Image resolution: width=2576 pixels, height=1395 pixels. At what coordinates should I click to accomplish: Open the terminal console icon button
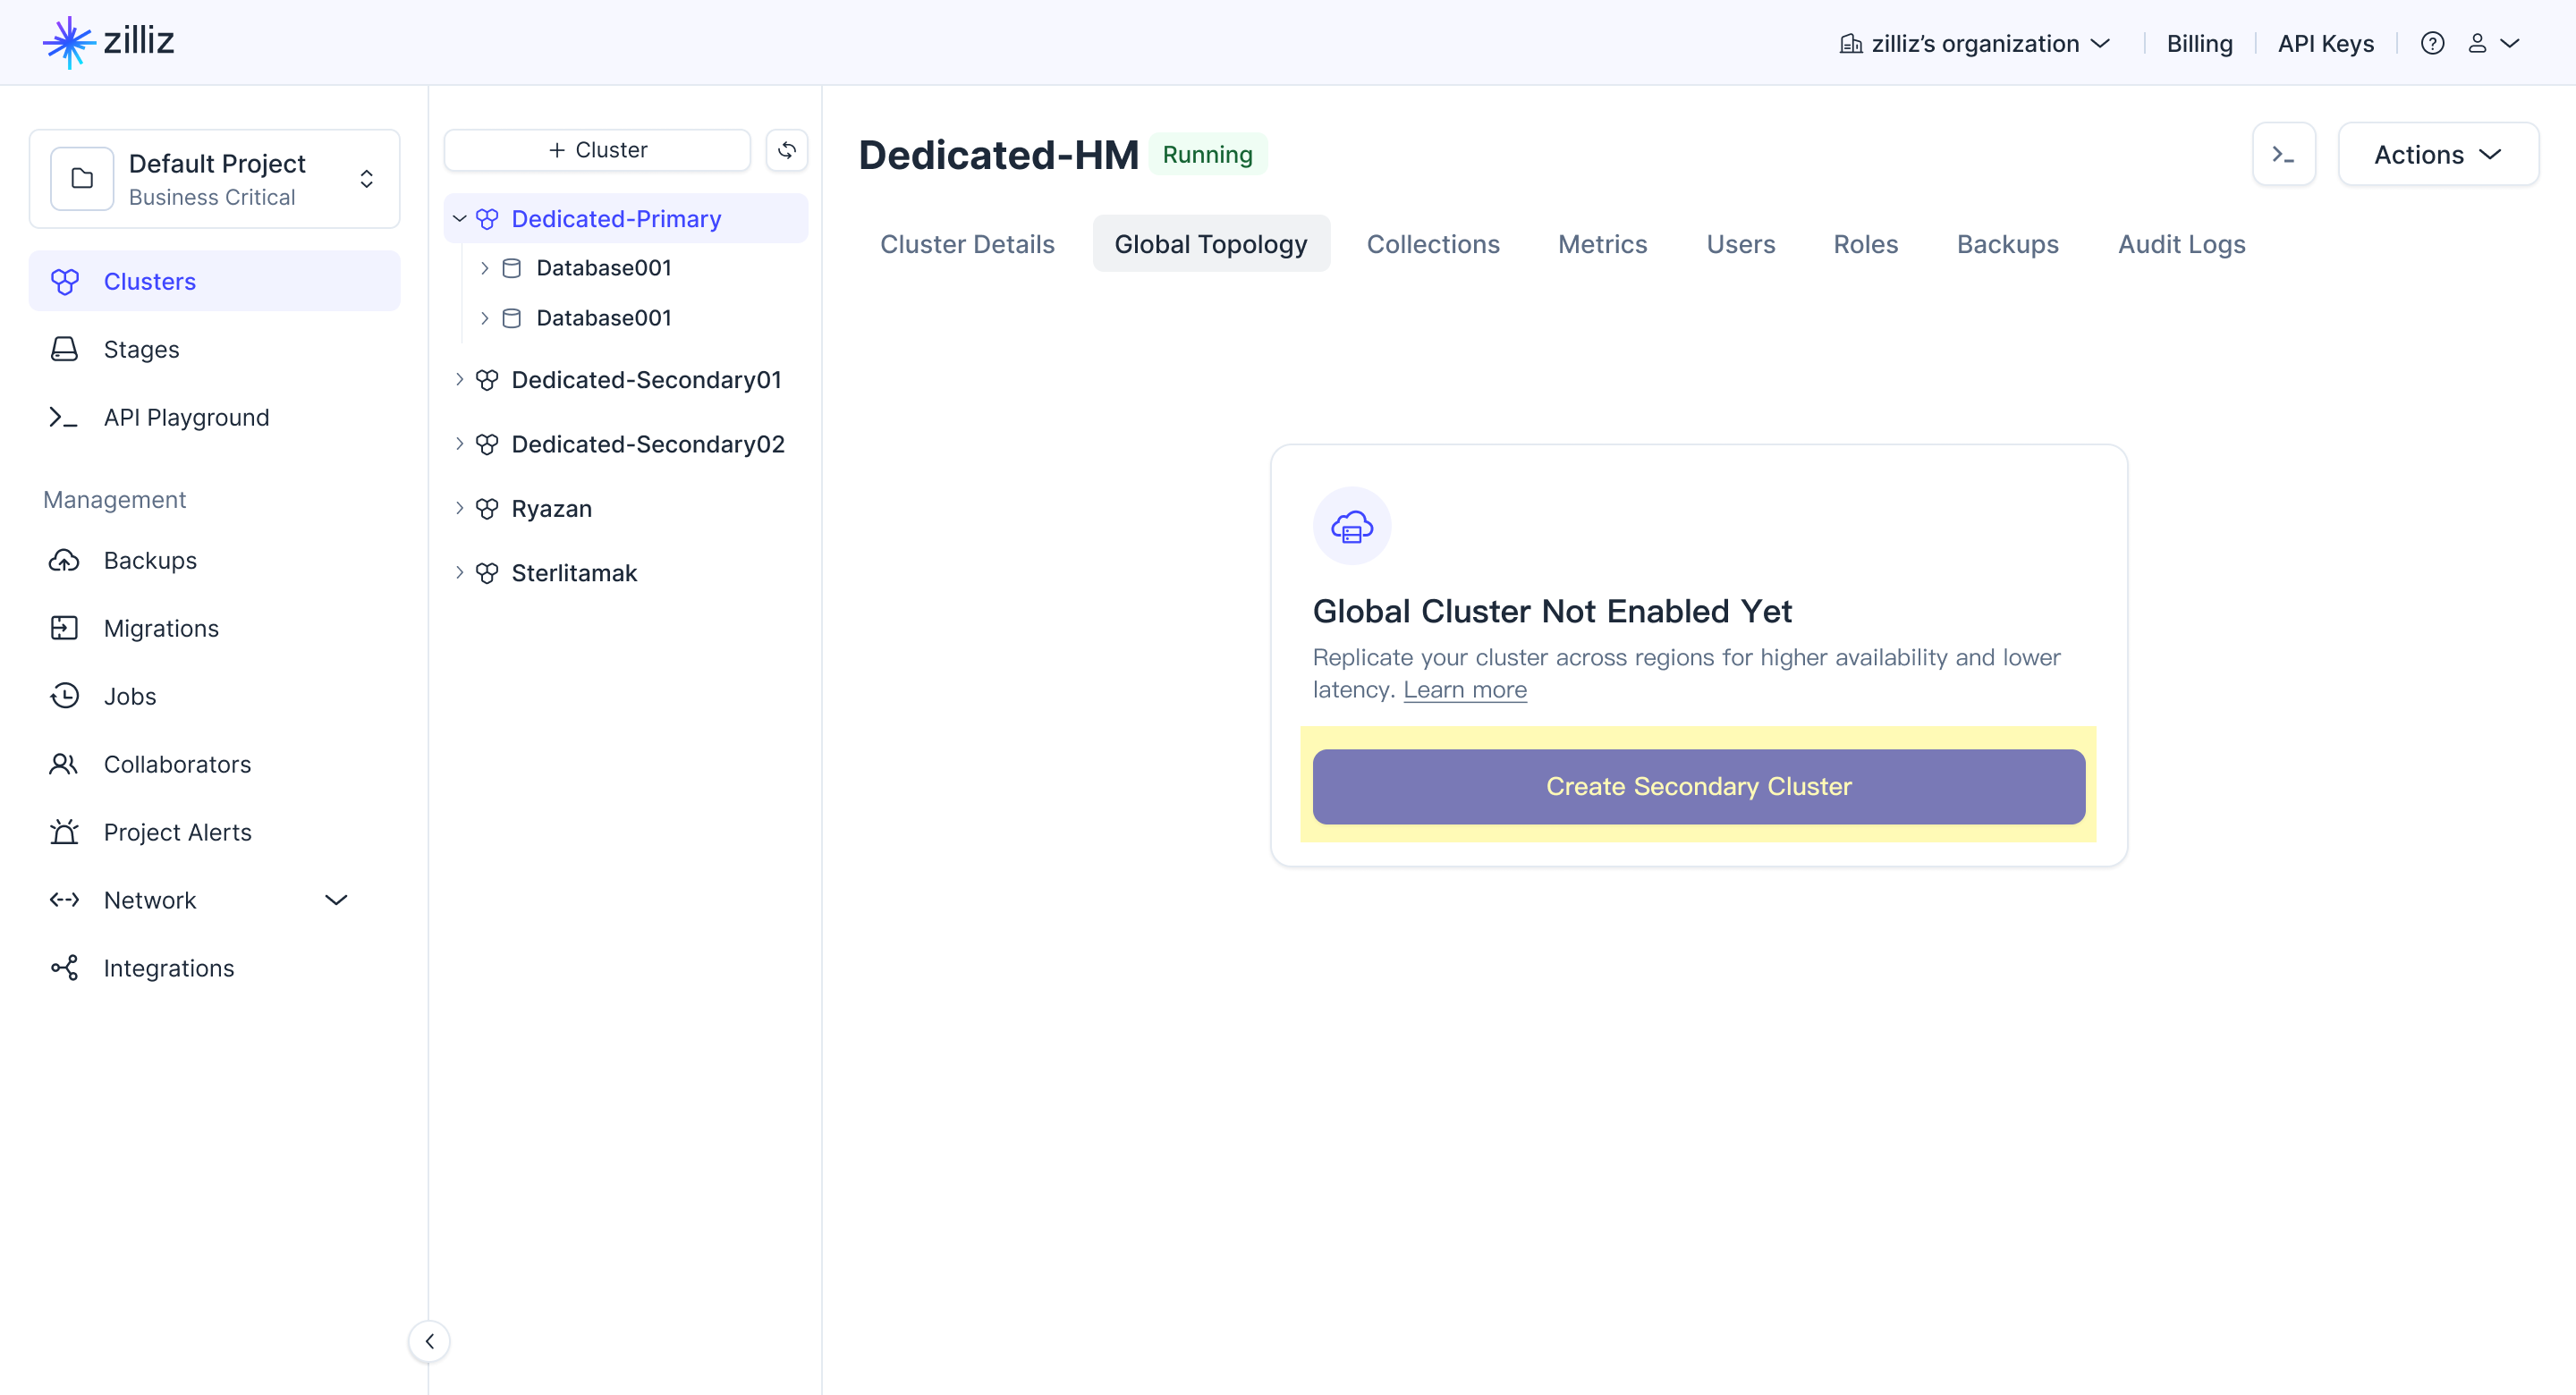2283,155
